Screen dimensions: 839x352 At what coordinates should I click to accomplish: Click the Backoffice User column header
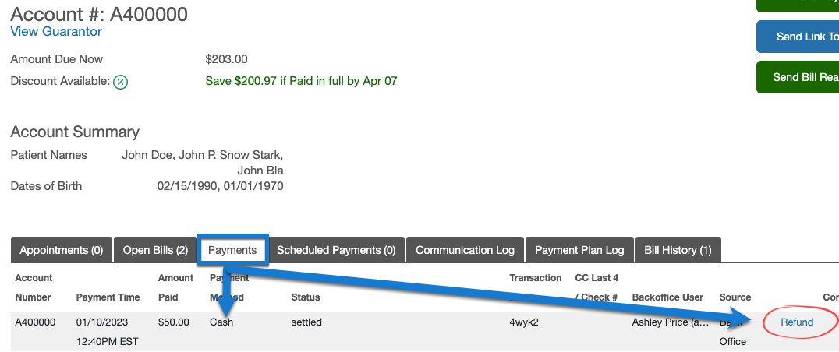(667, 297)
